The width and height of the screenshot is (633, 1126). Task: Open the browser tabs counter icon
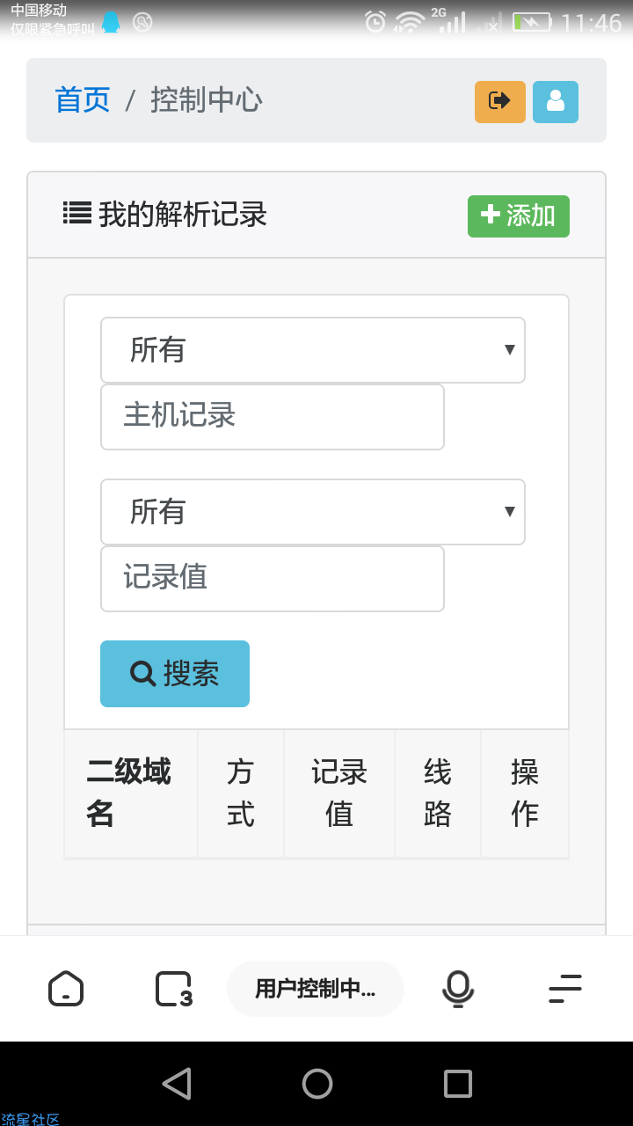coord(173,988)
